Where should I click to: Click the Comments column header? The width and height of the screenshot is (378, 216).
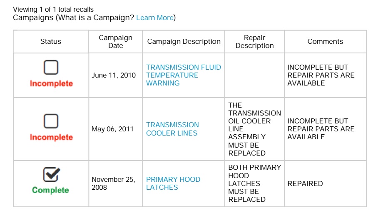(x=325, y=42)
